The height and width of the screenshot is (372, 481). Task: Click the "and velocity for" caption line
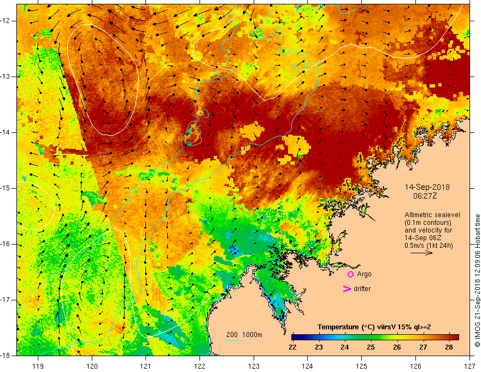click(428, 230)
